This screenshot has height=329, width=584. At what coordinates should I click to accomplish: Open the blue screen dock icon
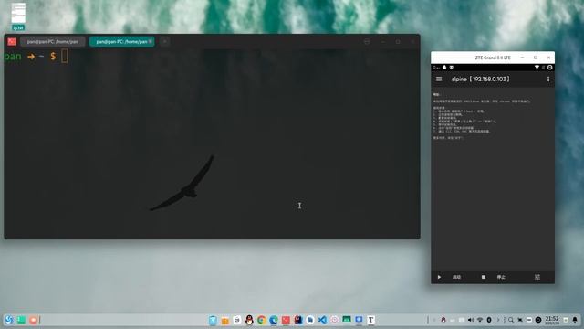(x=359, y=320)
